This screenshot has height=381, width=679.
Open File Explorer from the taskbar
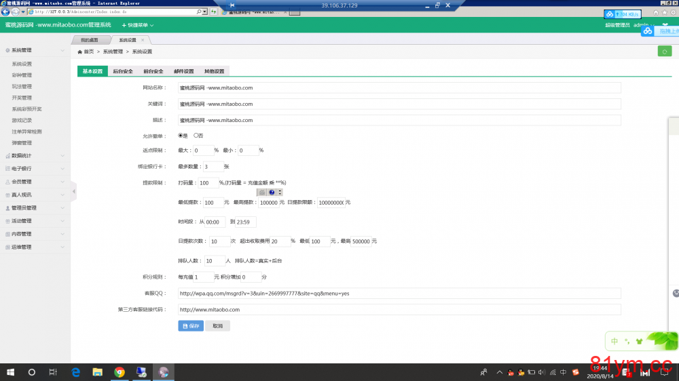(97, 372)
